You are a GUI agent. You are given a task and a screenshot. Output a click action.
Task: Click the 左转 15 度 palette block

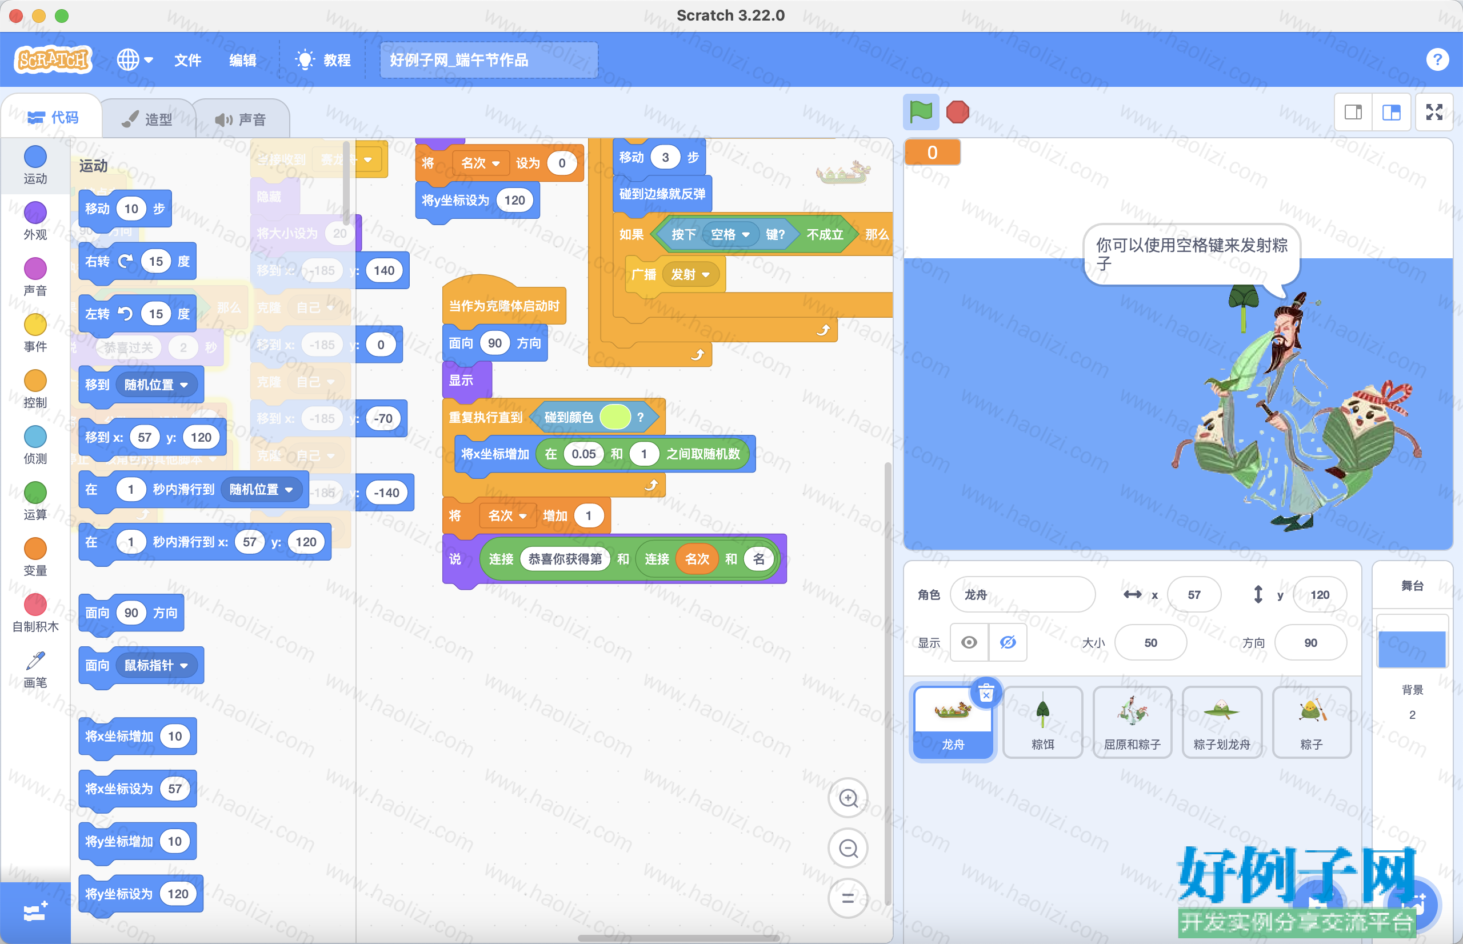point(137,314)
